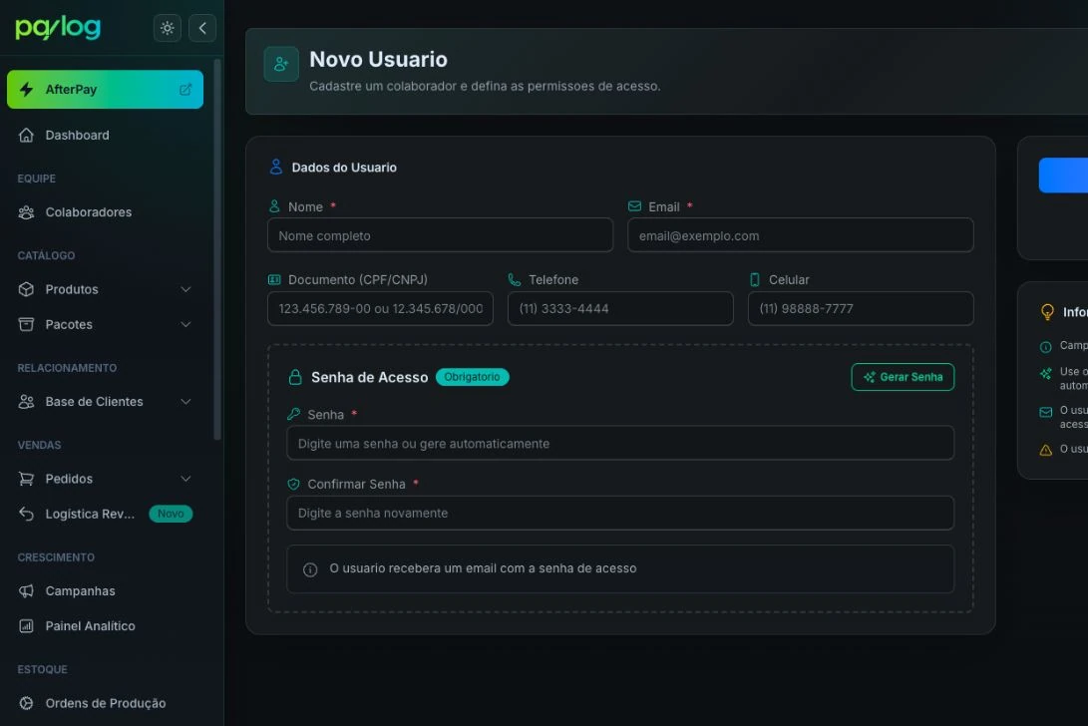Focus the Email input field
The height and width of the screenshot is (726, 1088).
(x=800, y=235)
